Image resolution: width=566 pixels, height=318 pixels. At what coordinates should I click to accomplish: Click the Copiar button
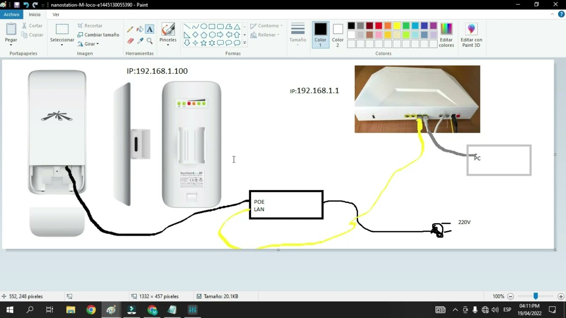click(x=32, y=35)
